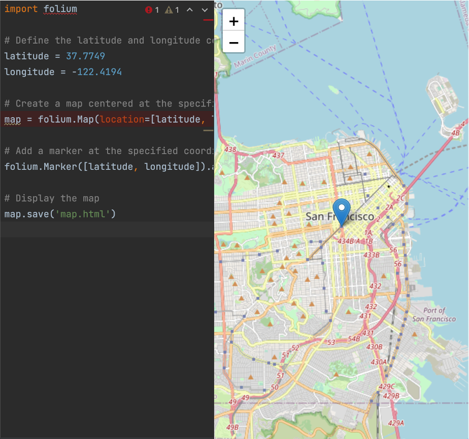Jump to next problem with the down arrow

(204, 9)
